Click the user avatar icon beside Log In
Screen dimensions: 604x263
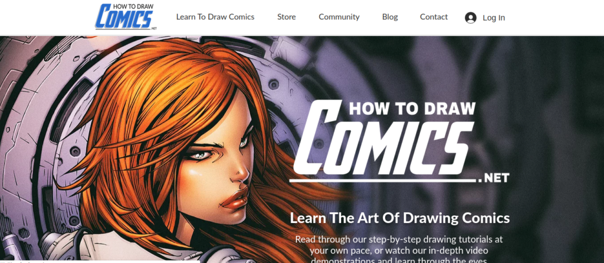[470, 18]
